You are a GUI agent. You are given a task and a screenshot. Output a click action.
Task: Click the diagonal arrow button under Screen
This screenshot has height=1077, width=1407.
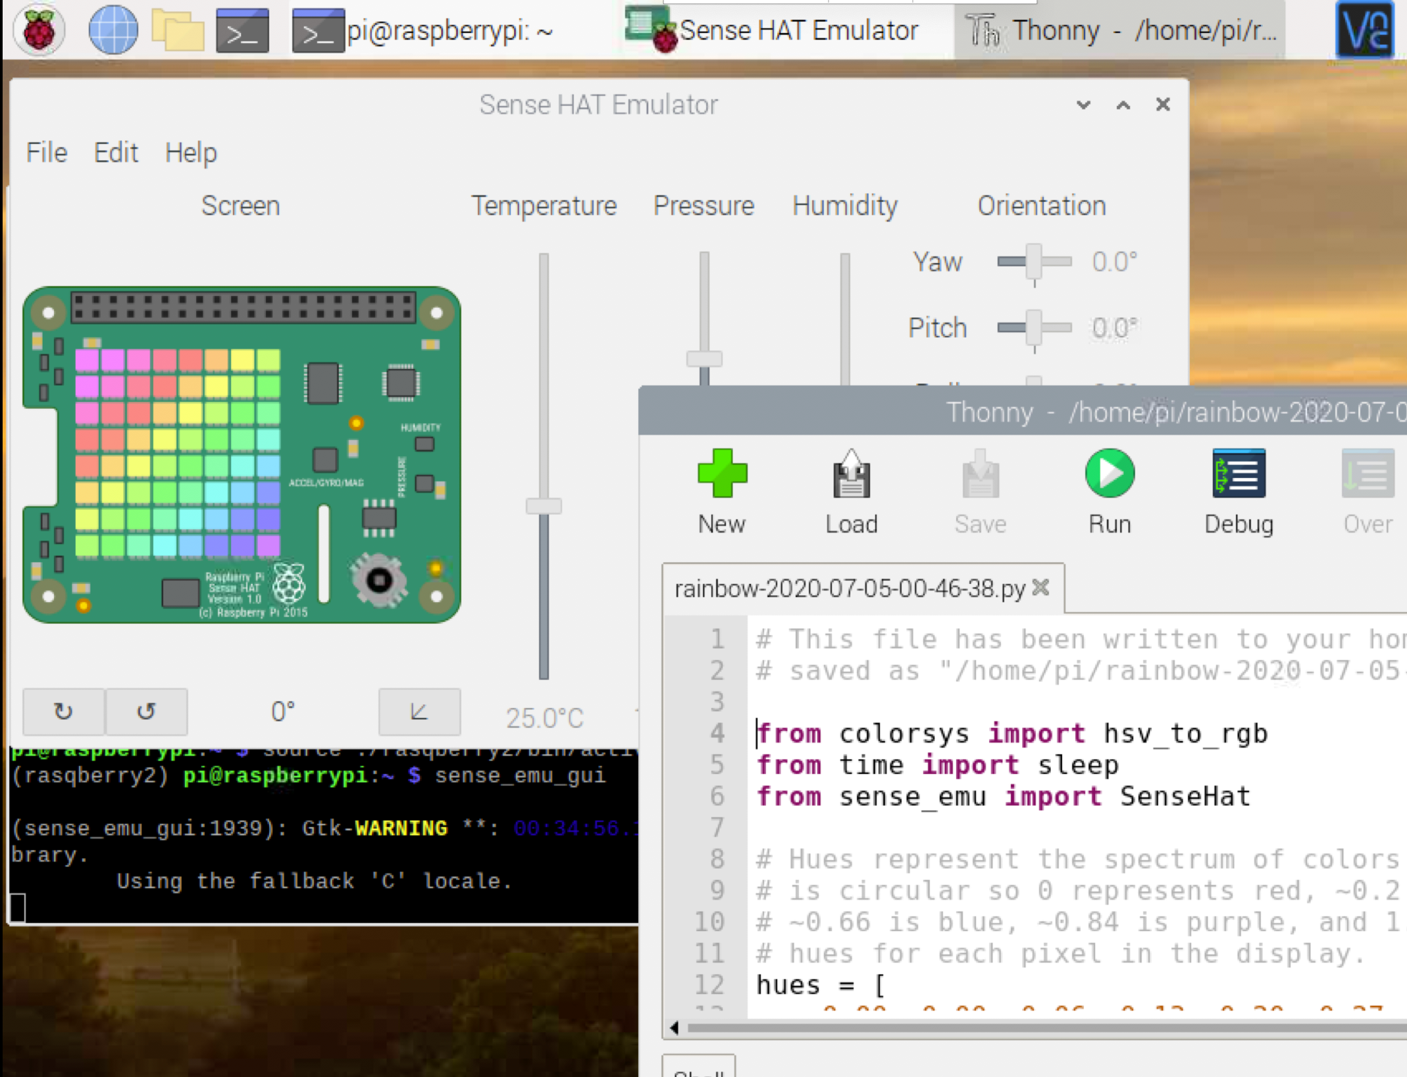tap(419, 711)
